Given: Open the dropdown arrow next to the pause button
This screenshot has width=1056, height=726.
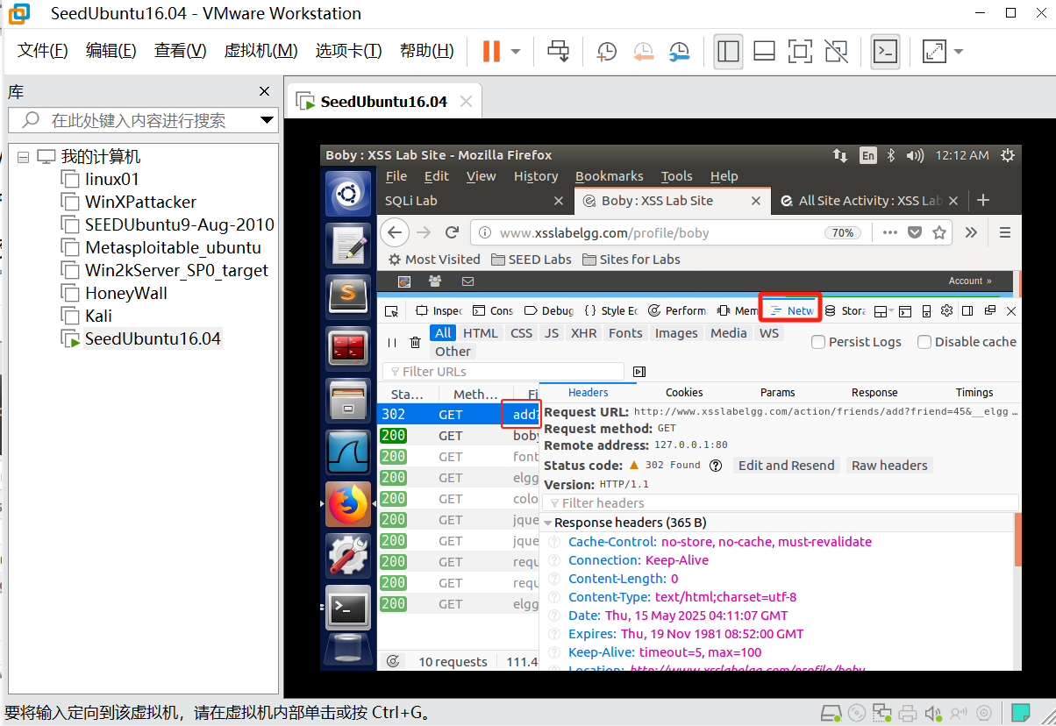Looking at the screenshot, I should coord(515,52).
